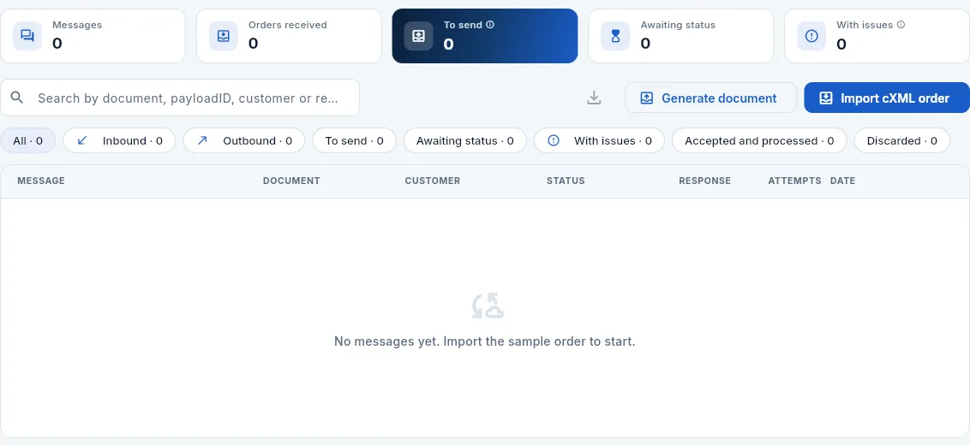Click the STATUS column header
This screenshot has height=445, width=970.
click(x=566, y=181)
